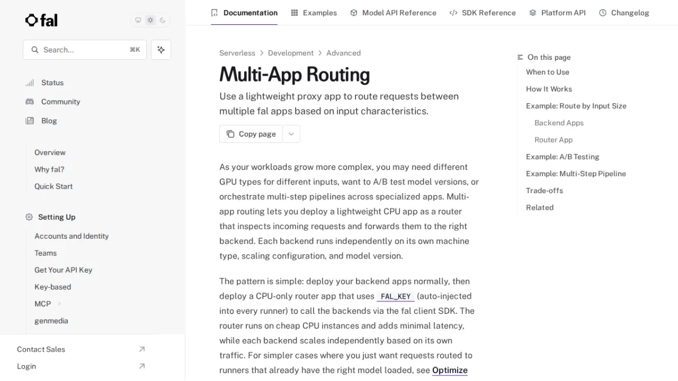The height and width of the screenshot is (381, 678).
Task: Click Development breadcrumb
Action: (x=290, y=53)
